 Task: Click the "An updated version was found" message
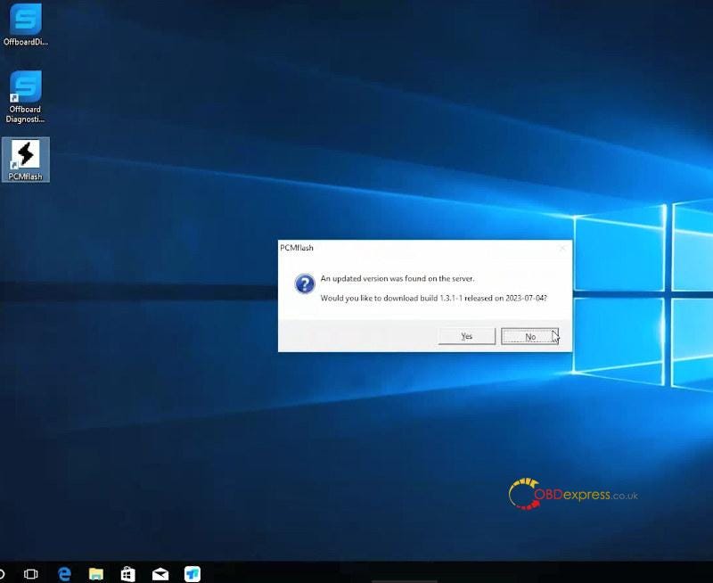[397, 278]
